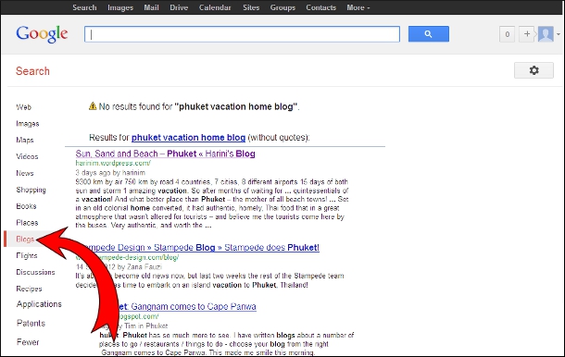Click the red Search heading

tap(32, 71)
